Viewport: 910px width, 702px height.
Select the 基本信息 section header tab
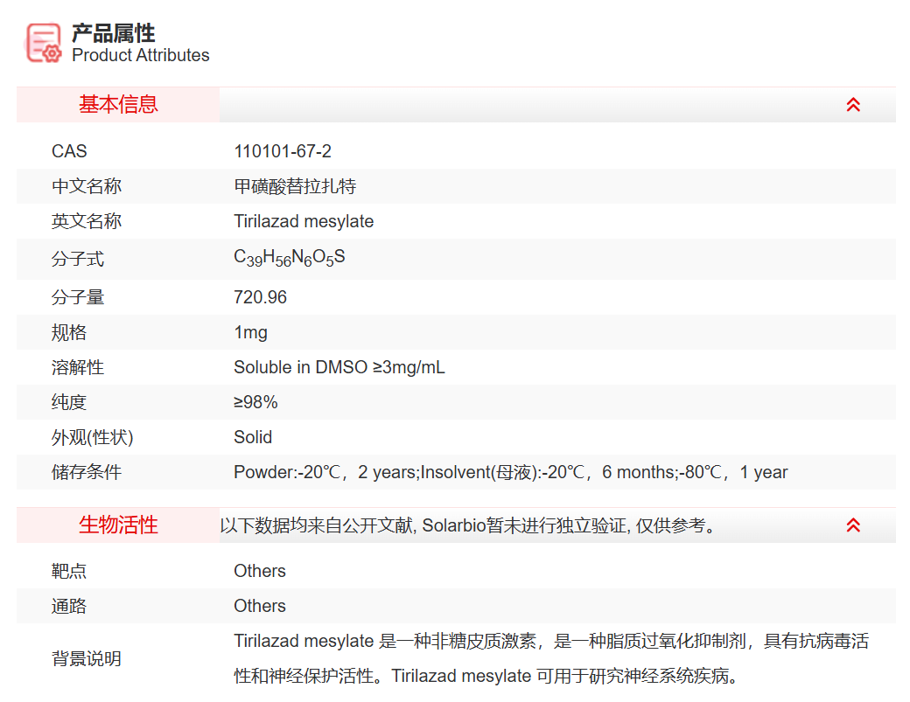pyautogui.click(x=118, y=105)
